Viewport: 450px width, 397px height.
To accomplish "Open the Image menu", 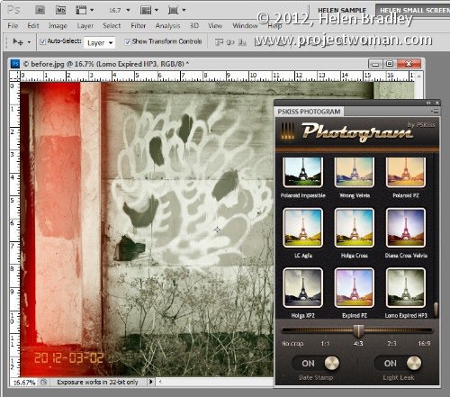I will pyautogui.click(x=58, y=26).
